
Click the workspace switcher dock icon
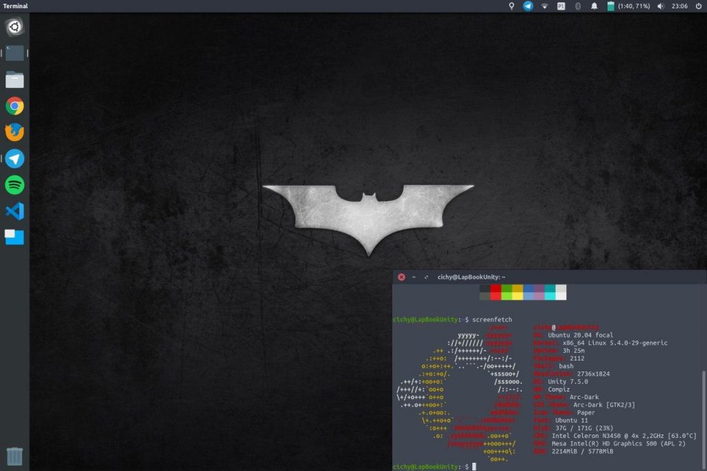click(14, 238)
